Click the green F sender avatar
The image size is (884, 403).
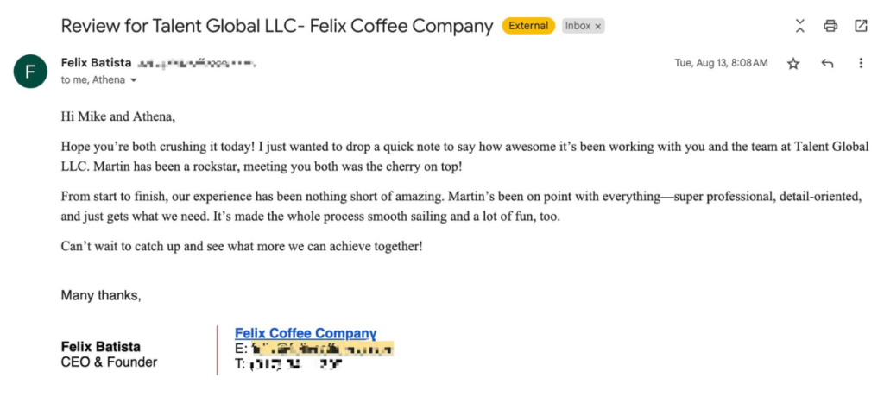point(30,71)
